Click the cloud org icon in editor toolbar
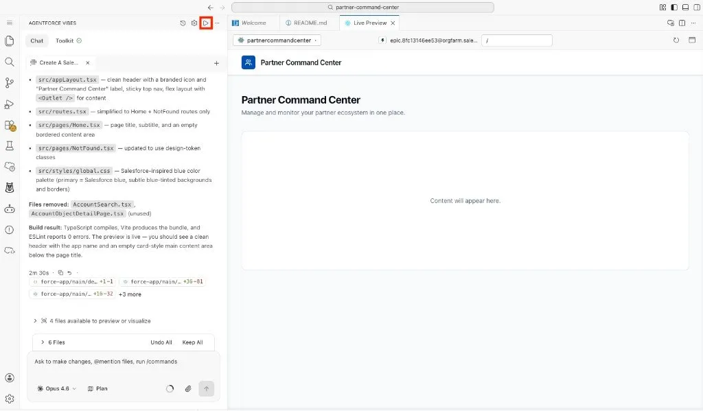Viewport: 703px width, 411px height. 671,23
